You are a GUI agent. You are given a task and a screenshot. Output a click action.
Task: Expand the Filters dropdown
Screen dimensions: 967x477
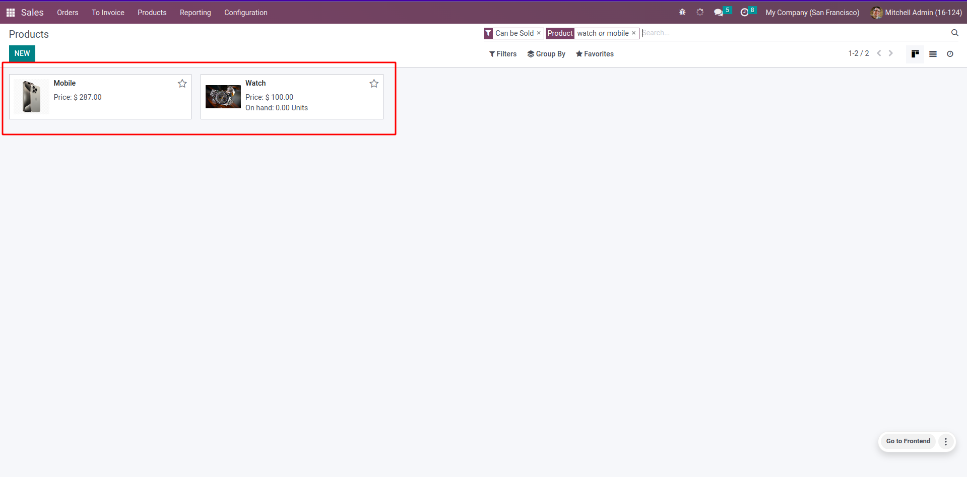click(503, 54)
